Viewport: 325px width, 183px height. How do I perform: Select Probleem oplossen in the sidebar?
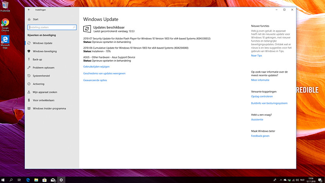pyautogui.click(x=43, y=68)
